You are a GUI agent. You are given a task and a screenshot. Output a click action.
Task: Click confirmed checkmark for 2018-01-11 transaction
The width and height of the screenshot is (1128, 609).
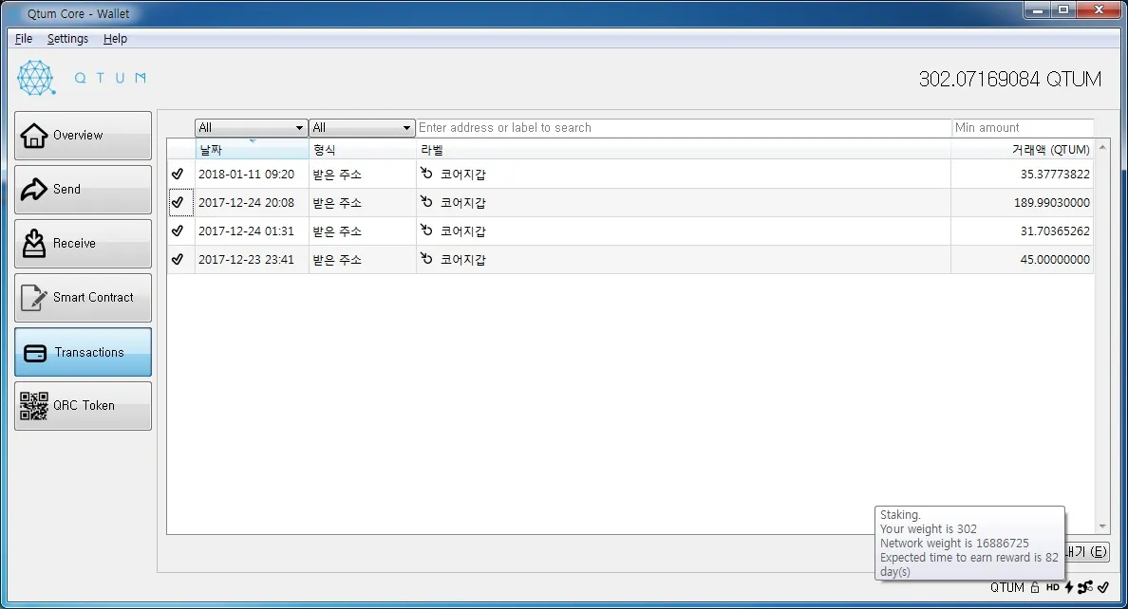178,174
